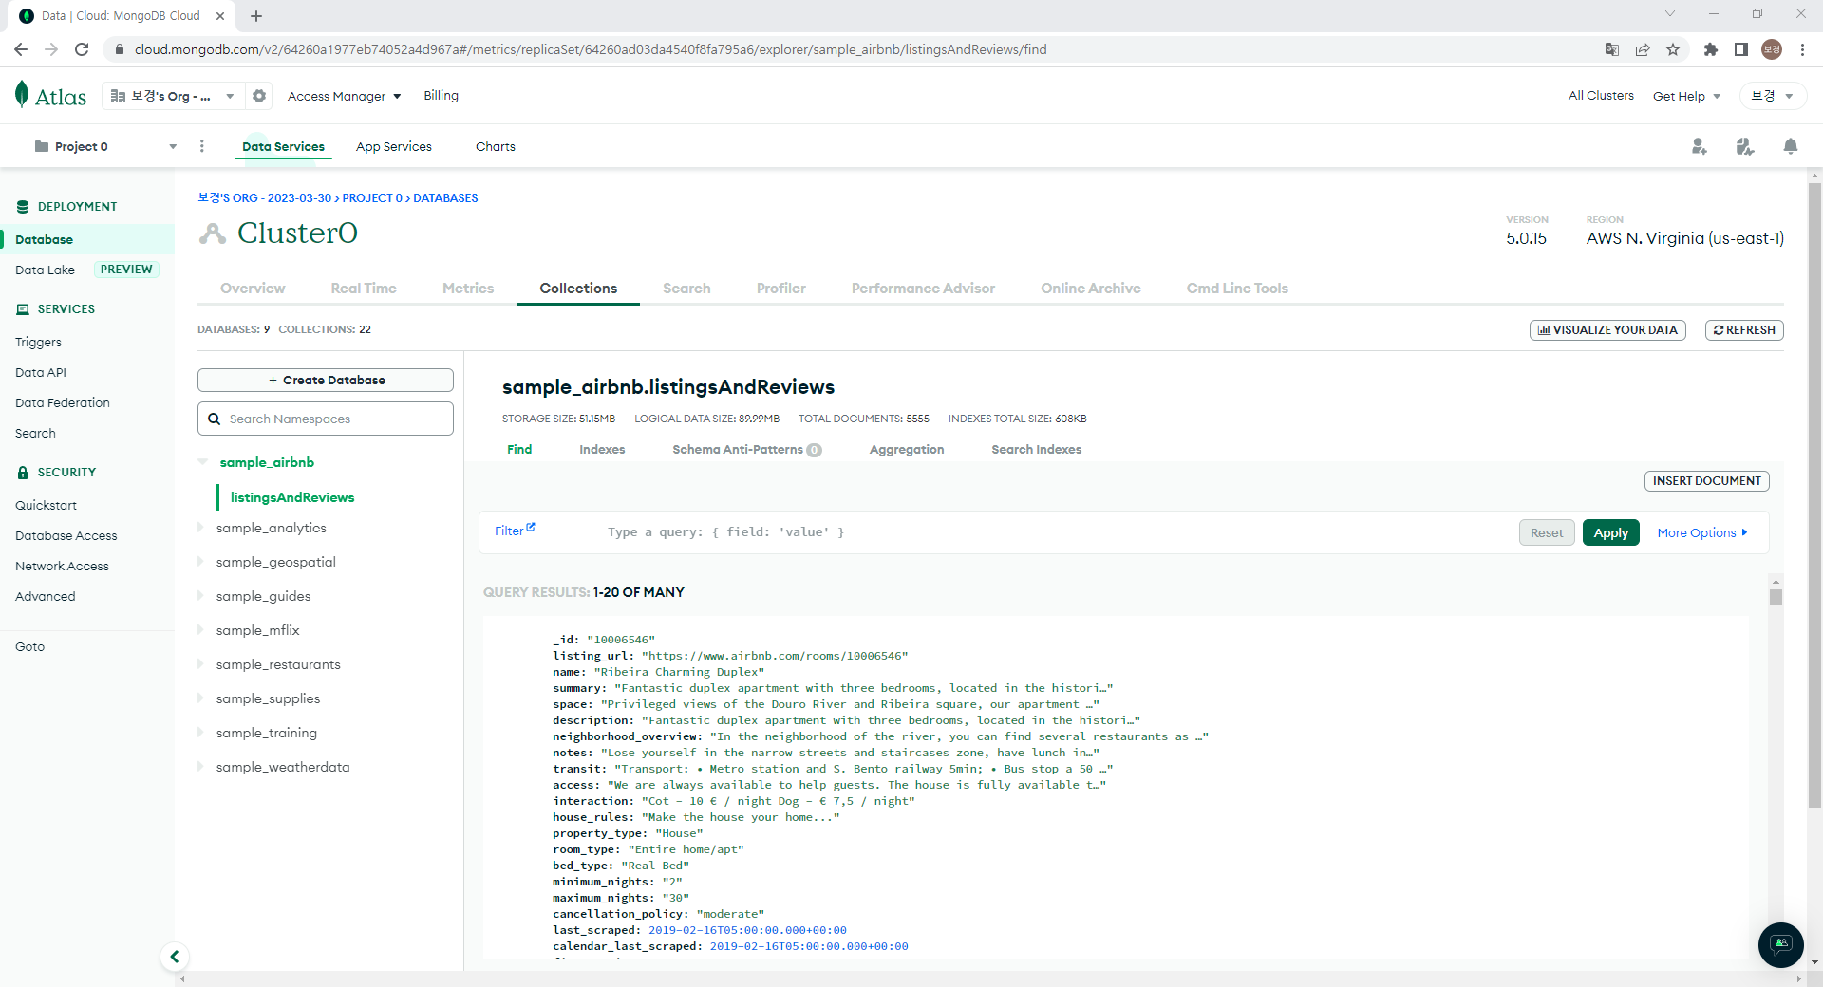Open the support chat bubble
Viewport: 1823px width, 987px height.
pyautogui.click(x=1781, y=944)
